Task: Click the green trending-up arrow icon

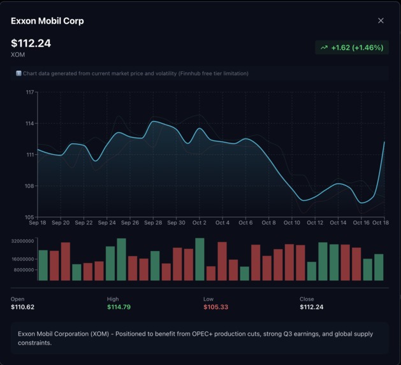Action: [324, 48]
